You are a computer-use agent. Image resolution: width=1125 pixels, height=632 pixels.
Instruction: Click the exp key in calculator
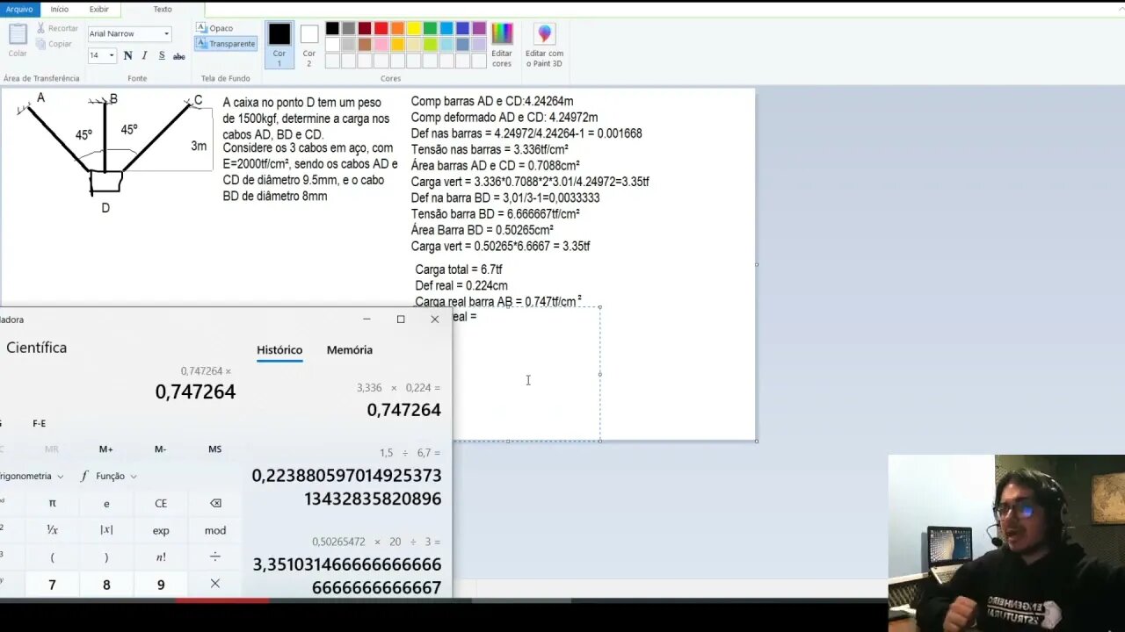161,530
